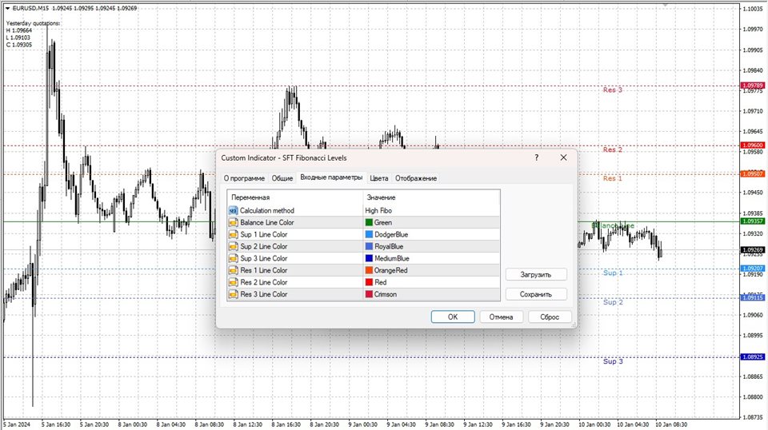
Task: Select the OrangeRed swatch for Res 1
Action: (370, 270)
